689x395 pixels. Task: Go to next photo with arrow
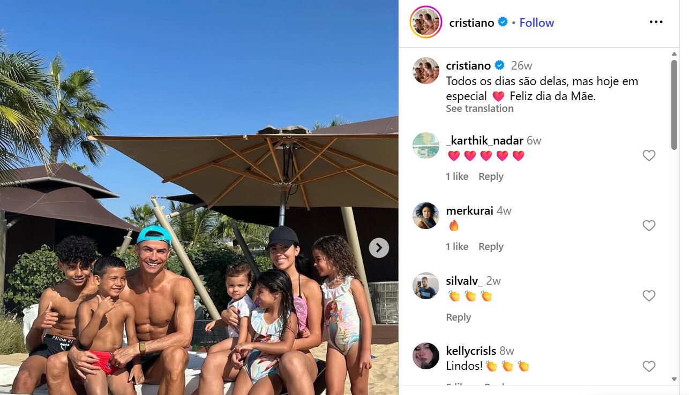(x=379, y=247)
